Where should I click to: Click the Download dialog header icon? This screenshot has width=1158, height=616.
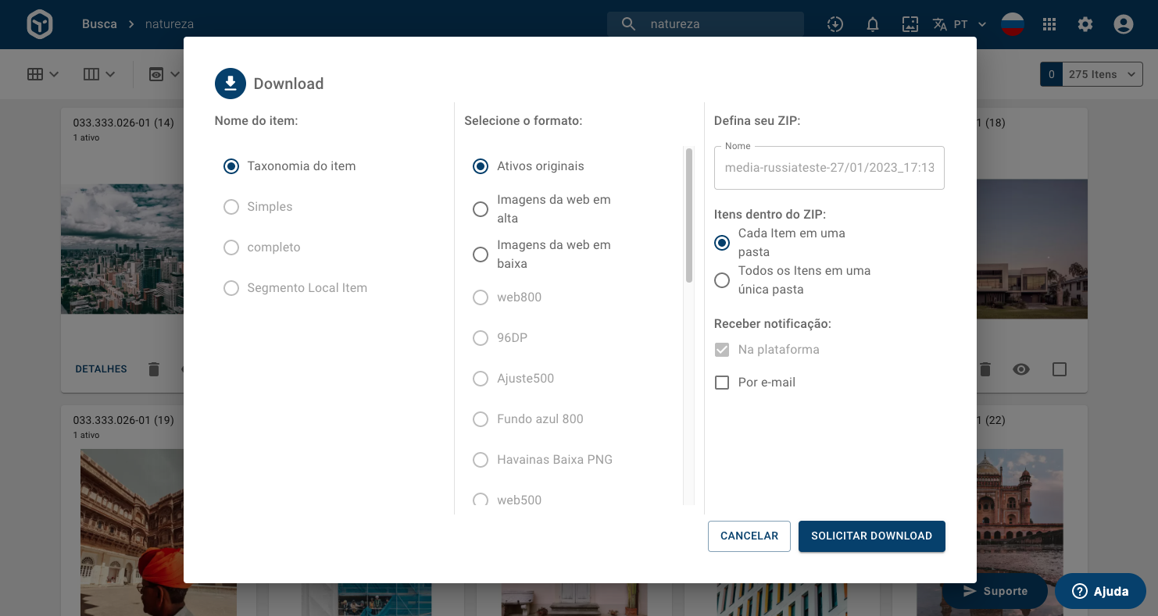pos(231,84)
